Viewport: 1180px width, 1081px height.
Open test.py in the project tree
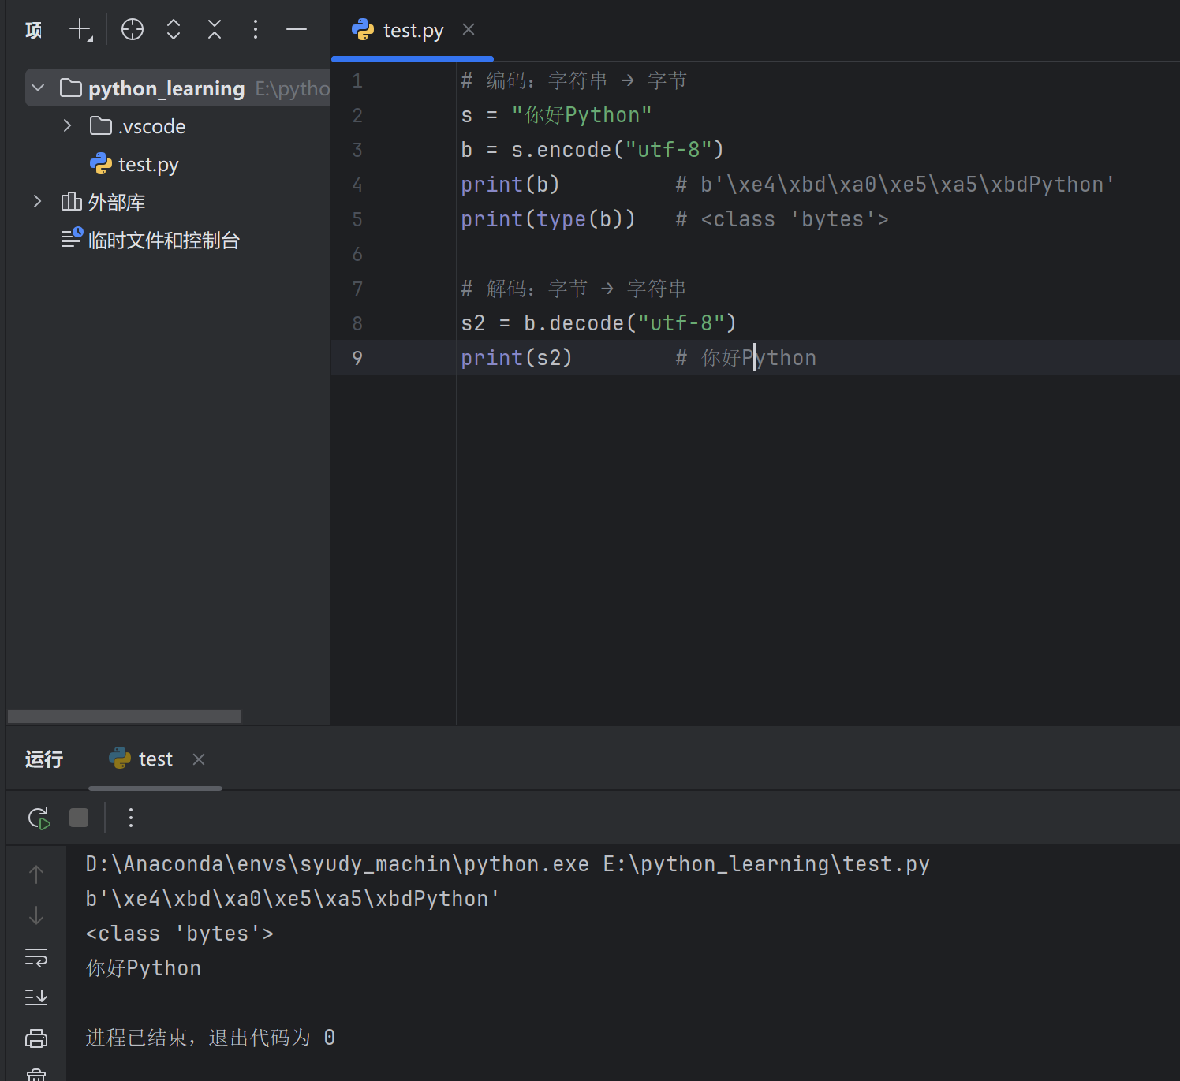coord(147,164)
